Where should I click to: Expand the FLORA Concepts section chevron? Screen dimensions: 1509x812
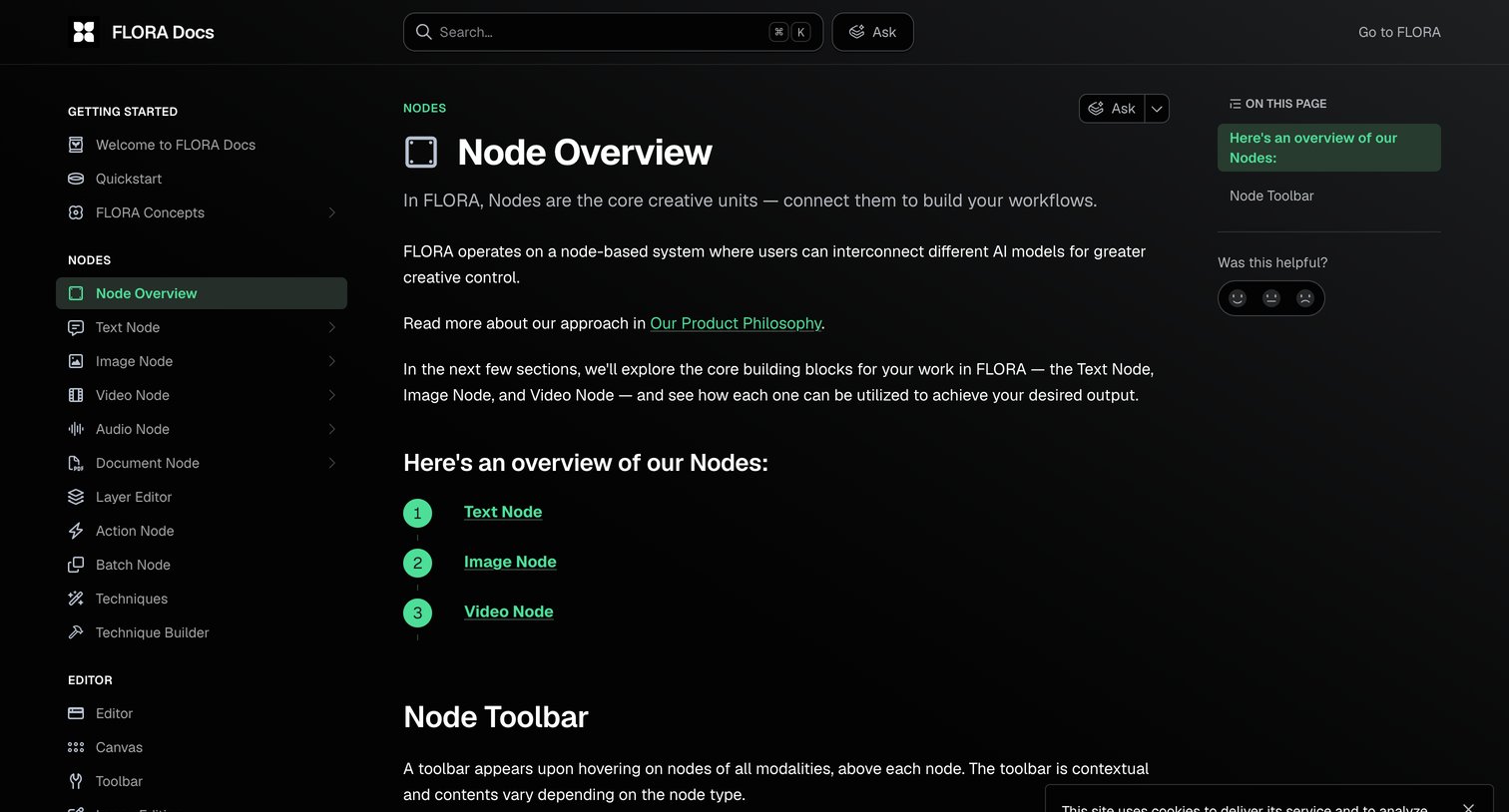[x=331, y=212]
